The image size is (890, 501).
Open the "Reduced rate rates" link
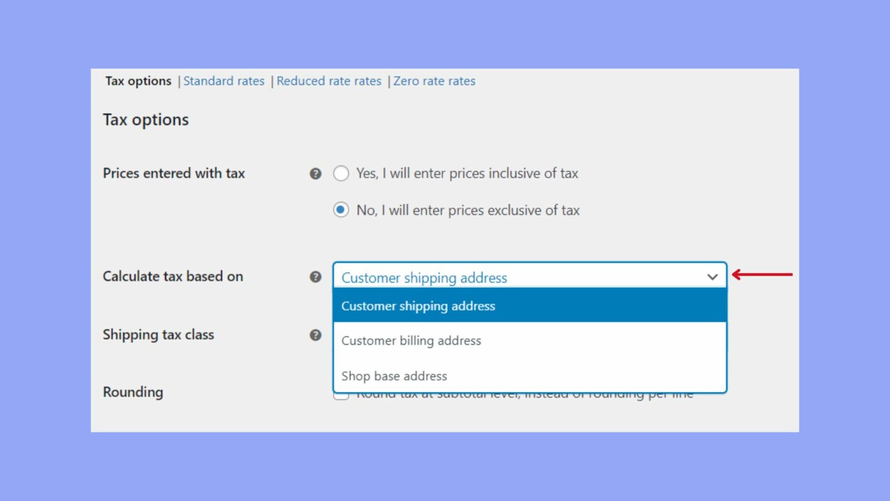click(329, 81)
